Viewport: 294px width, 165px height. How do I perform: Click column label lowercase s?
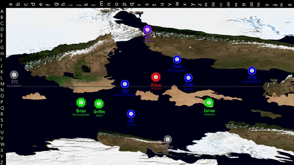tap(147, 4)
